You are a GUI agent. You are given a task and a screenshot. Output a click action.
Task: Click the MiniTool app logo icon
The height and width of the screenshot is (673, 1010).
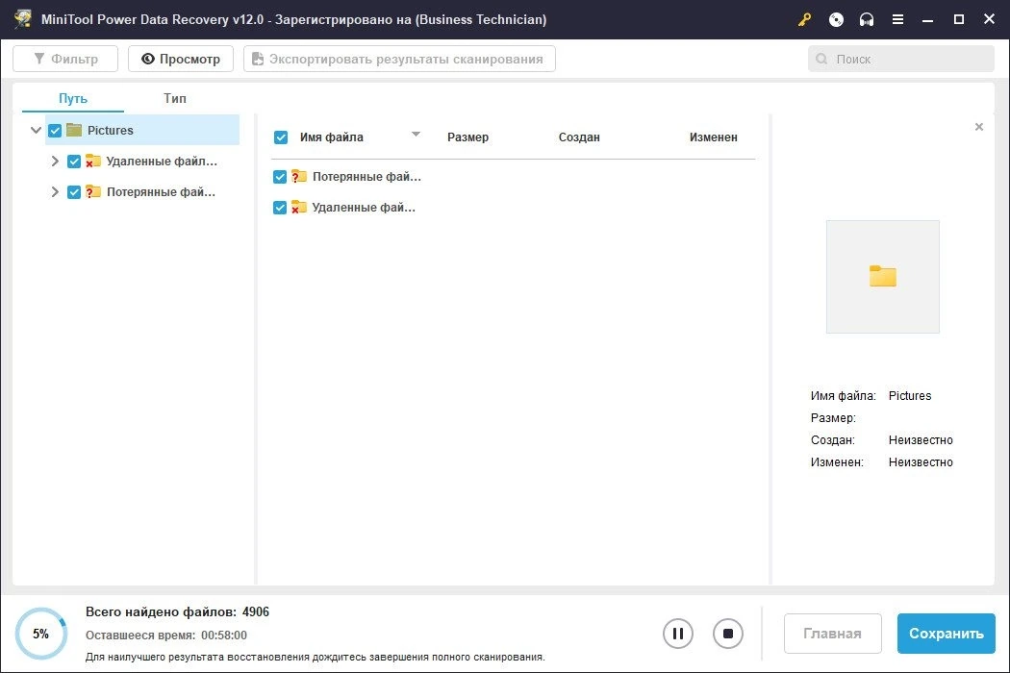click(23, 18)
